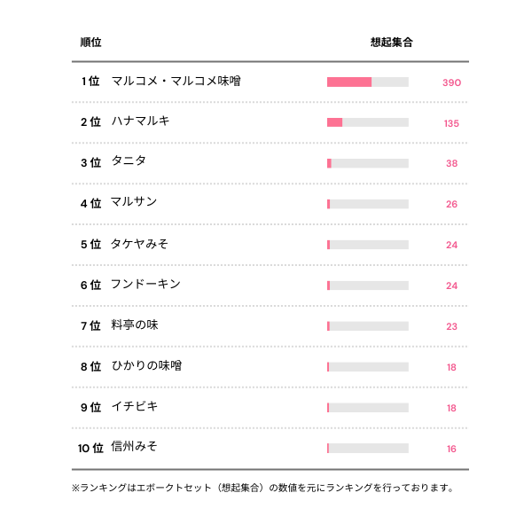The height and width of the screenshot is (532, 532).
Task: Select the ハナマルキ brand name
Action: [140, 121]
